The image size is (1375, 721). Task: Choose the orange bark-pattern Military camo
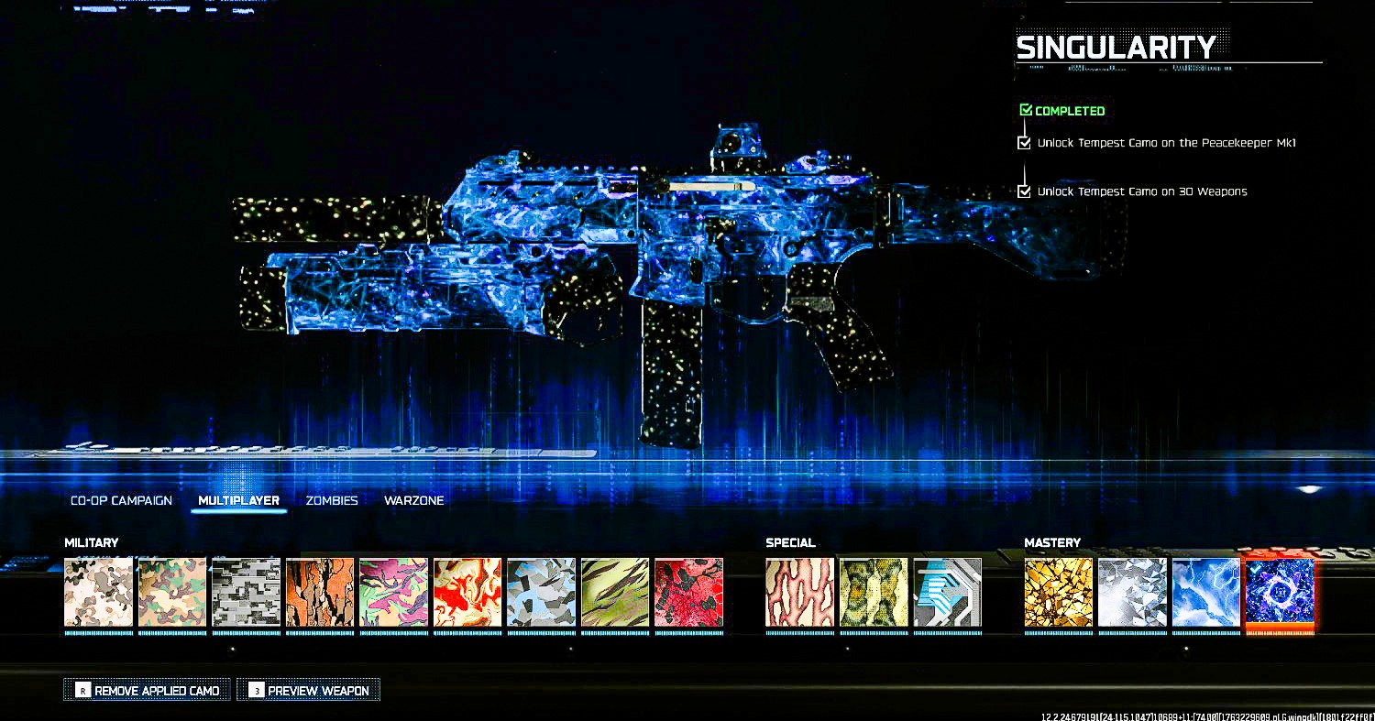point(320,592)
